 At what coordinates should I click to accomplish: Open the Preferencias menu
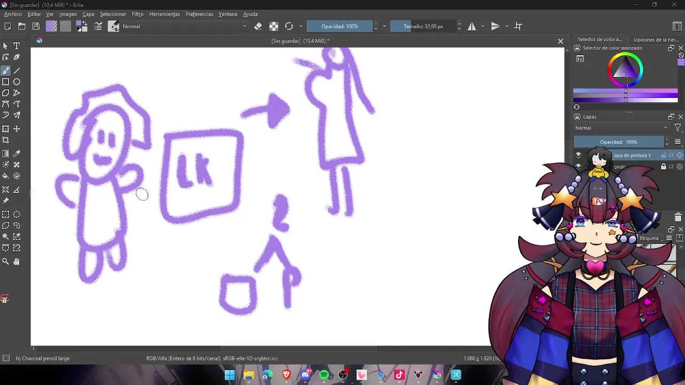(200, 14)
